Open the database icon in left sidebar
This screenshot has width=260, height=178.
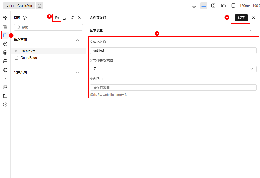pos(5,53)
